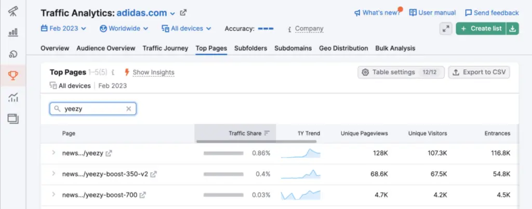Open adidas.com external link icon

pyautogui.click(x=183, y=13)
